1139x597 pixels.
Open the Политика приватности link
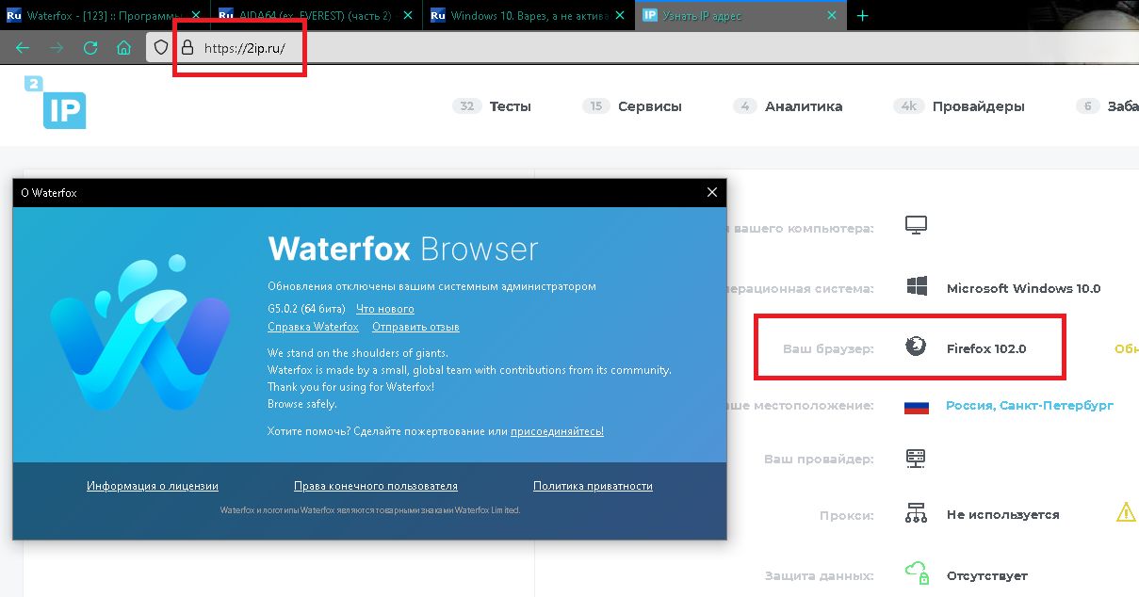click(x=593, y=486)
